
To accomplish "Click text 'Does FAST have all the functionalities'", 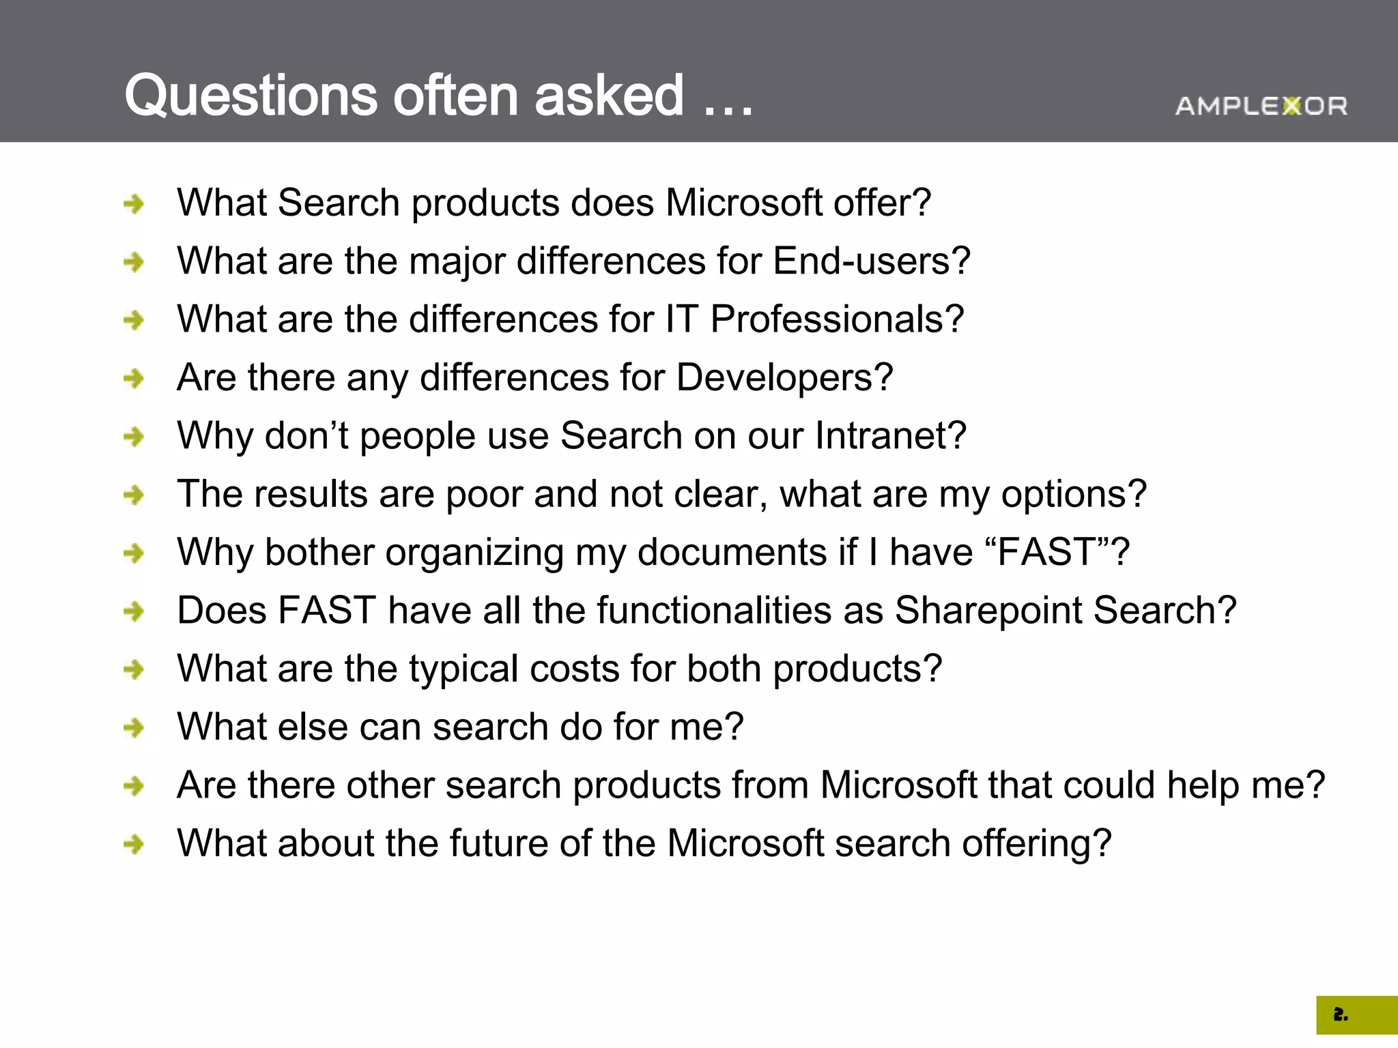I will [504, 611].
